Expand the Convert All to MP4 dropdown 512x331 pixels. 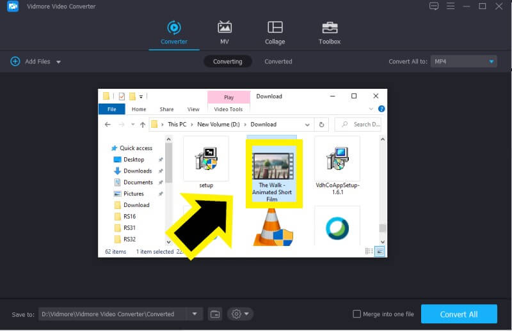491,61
